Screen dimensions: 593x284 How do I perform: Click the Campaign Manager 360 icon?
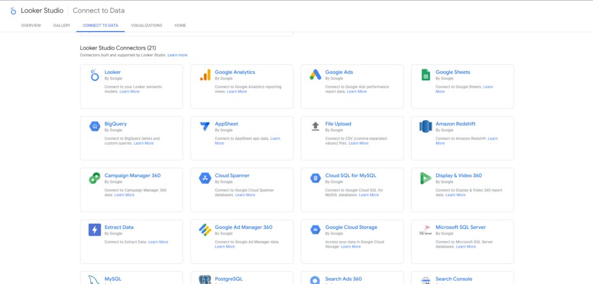95,178
